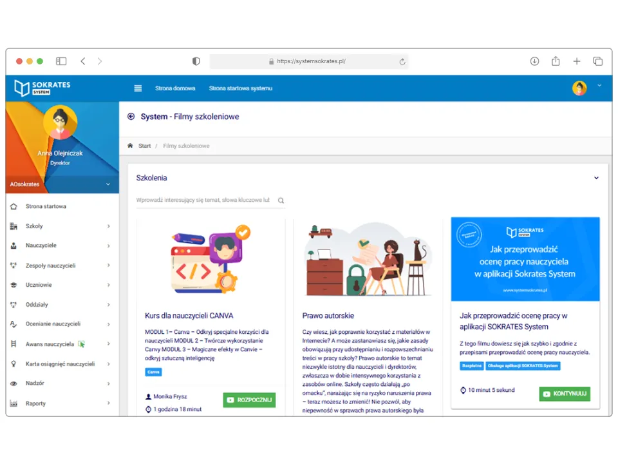
Task: Click the home icon in breadcrumb
Action: pyautogui.click(x=130, y=146)
